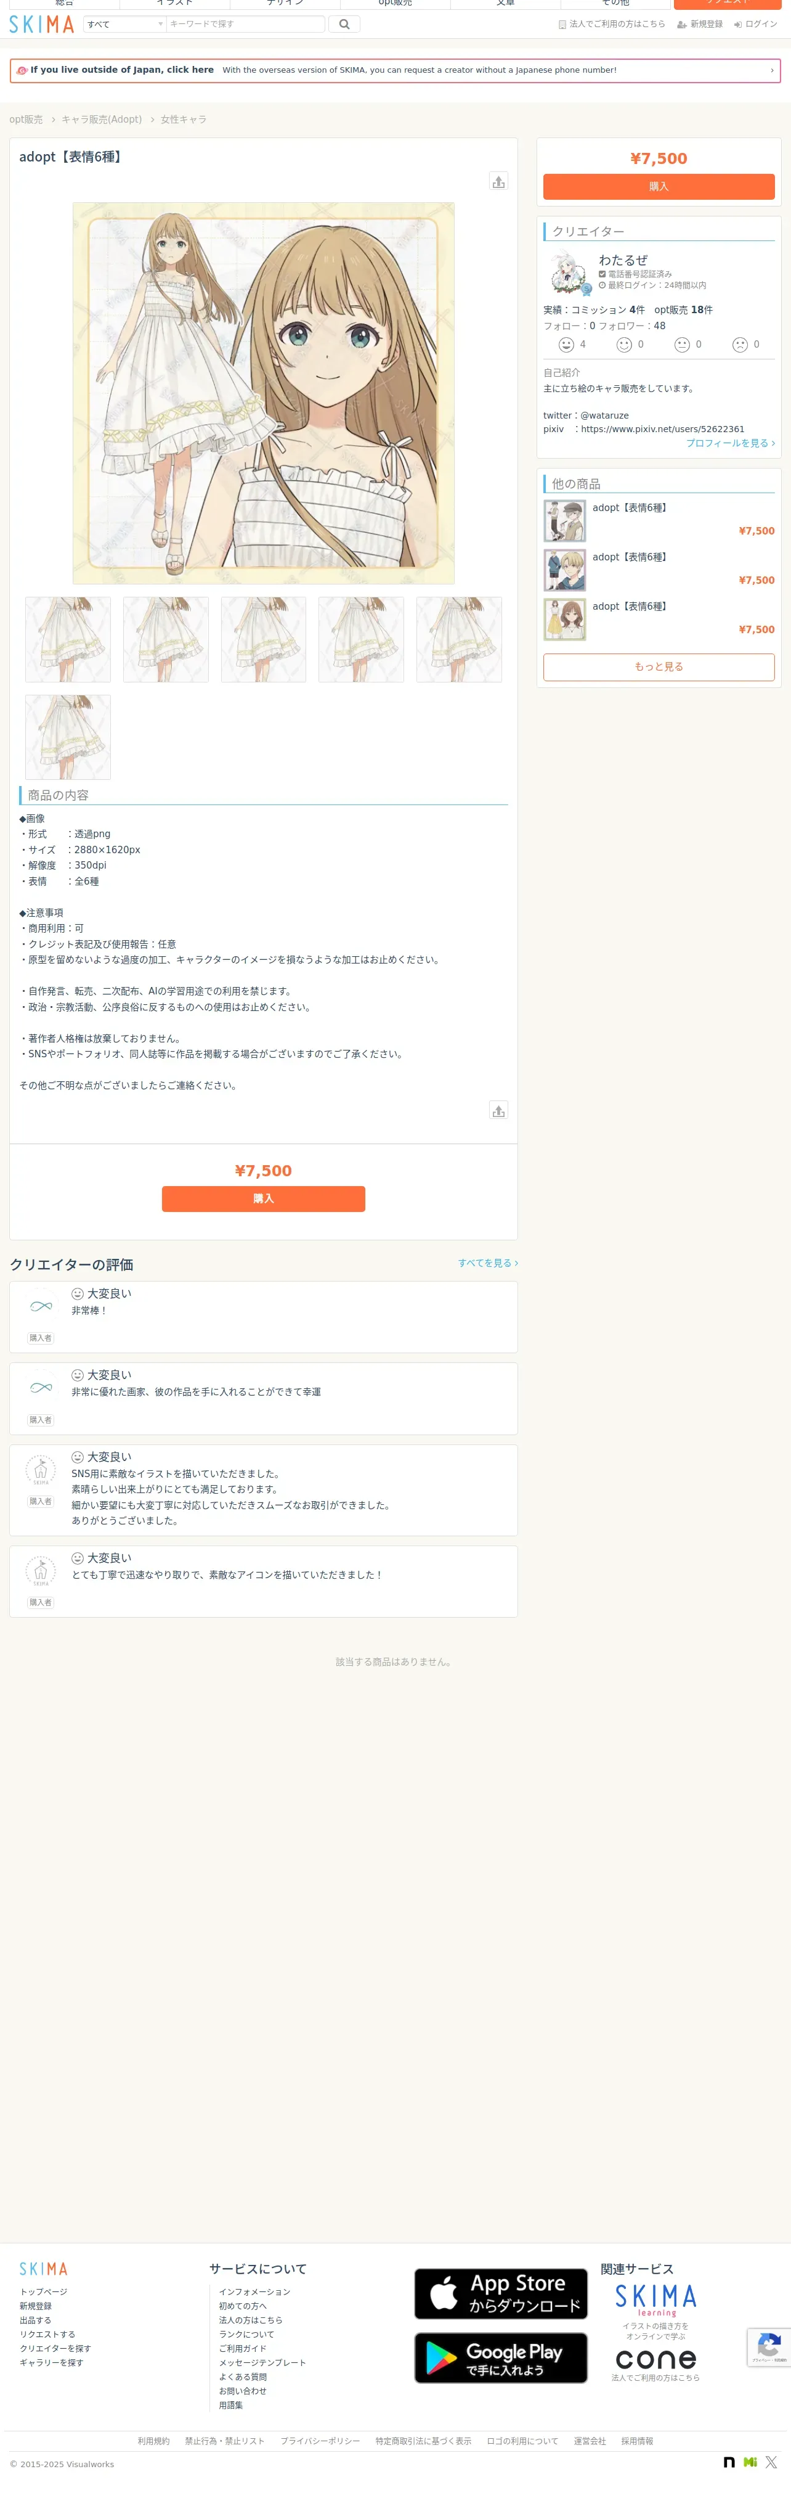Open プライバシーポリシー in bottom bar
The image size is (791, 2514).
click(320, 2441)
